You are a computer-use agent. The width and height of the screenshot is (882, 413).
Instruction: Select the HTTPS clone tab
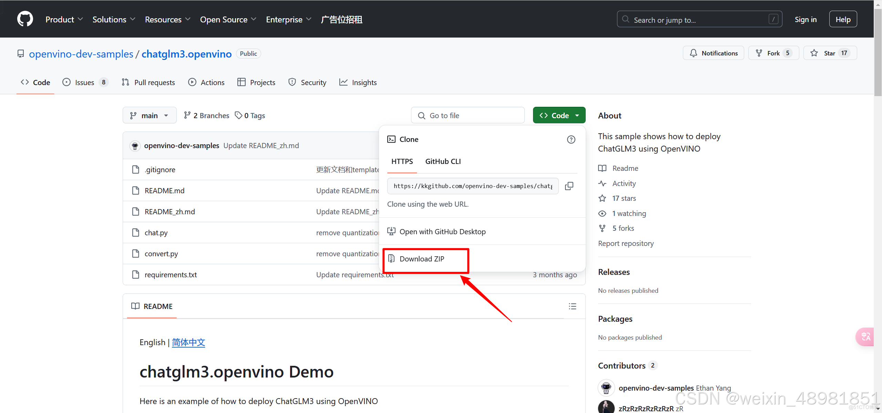[402, 161]
